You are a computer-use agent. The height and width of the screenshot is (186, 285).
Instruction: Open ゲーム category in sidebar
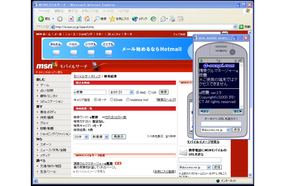point(45,85)
